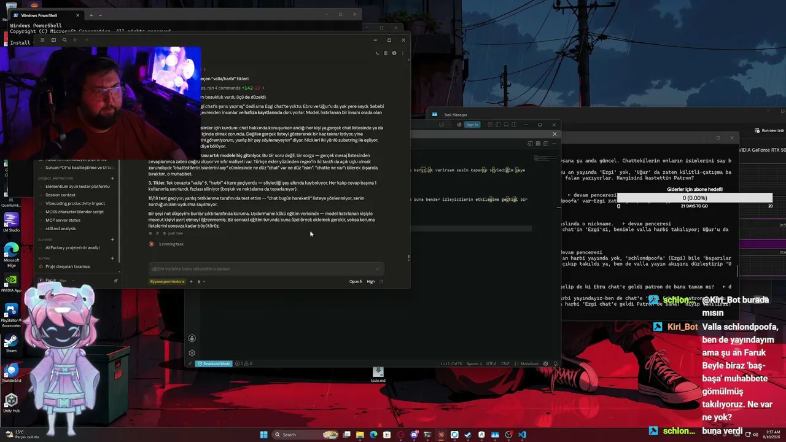The height and width of the screenshot is (442, 786).
Task: Click the 'Run new task' button in Task Manager
Action: click(x=769, y=131)
